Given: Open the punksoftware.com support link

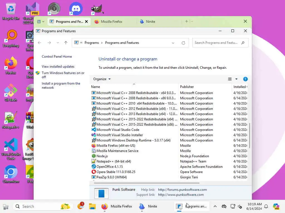Looking at the screenshot, I should 181,195.
